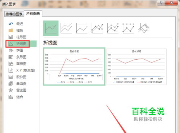This screenshot has width=180, height=133.
Task: Select the 所有图表 tab
Action: click(33, 14)
